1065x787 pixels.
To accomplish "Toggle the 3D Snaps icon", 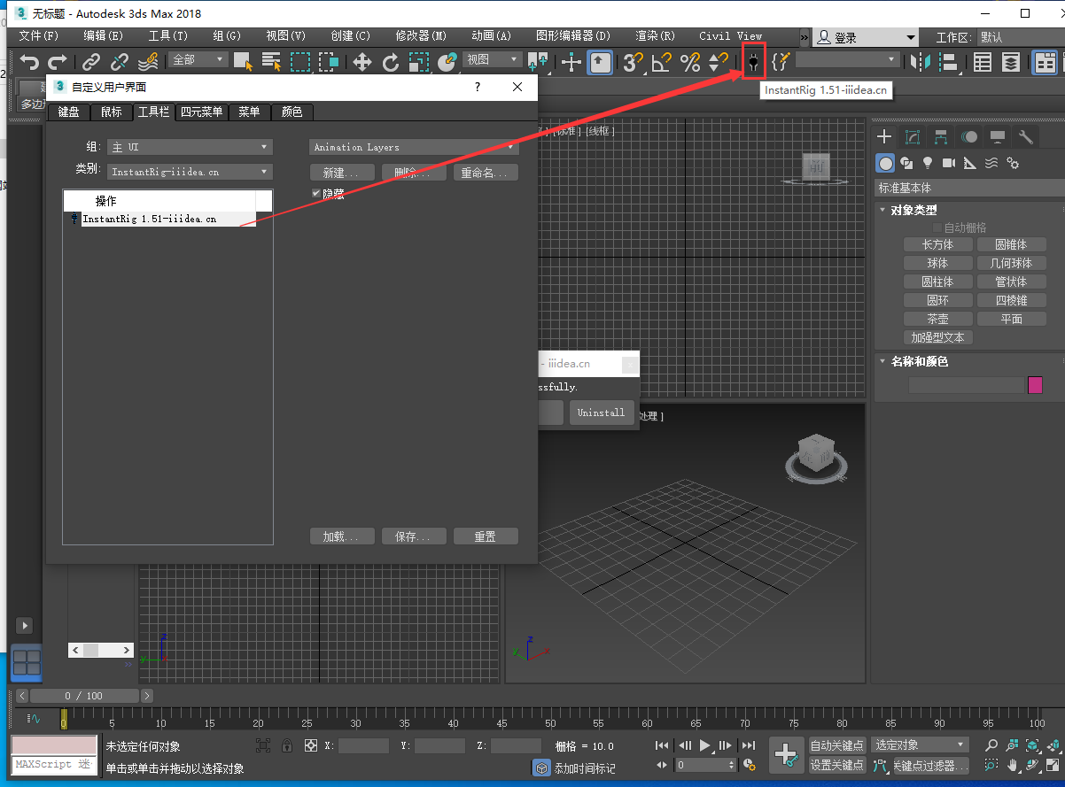I will [x=633, y=62].
